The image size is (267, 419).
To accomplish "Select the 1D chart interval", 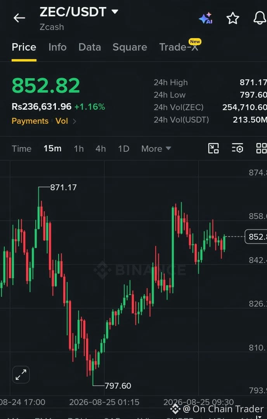I will pos(124,149).
